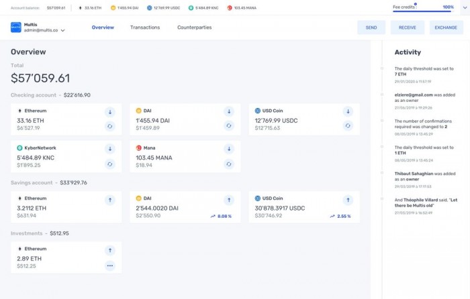The height and width of the screenshot is (299, 470).
Task: Expand the Multis account dropdown chevron
Action: 62,31
